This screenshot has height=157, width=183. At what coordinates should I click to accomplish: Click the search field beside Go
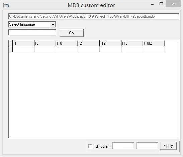coord(32,33)
